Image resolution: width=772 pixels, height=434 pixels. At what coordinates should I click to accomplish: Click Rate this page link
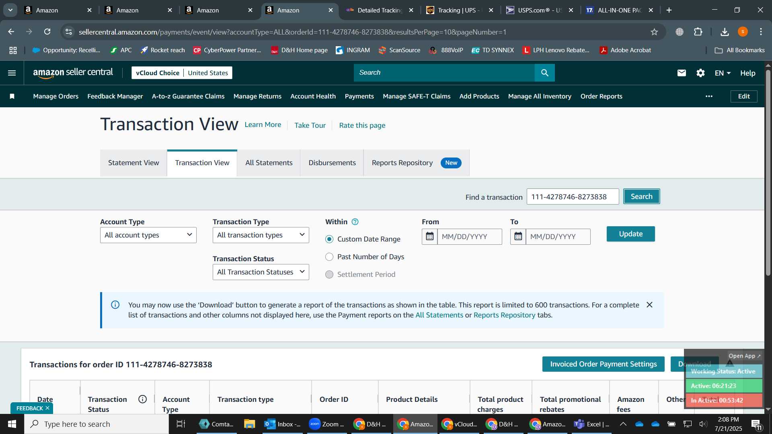[362, 125]
